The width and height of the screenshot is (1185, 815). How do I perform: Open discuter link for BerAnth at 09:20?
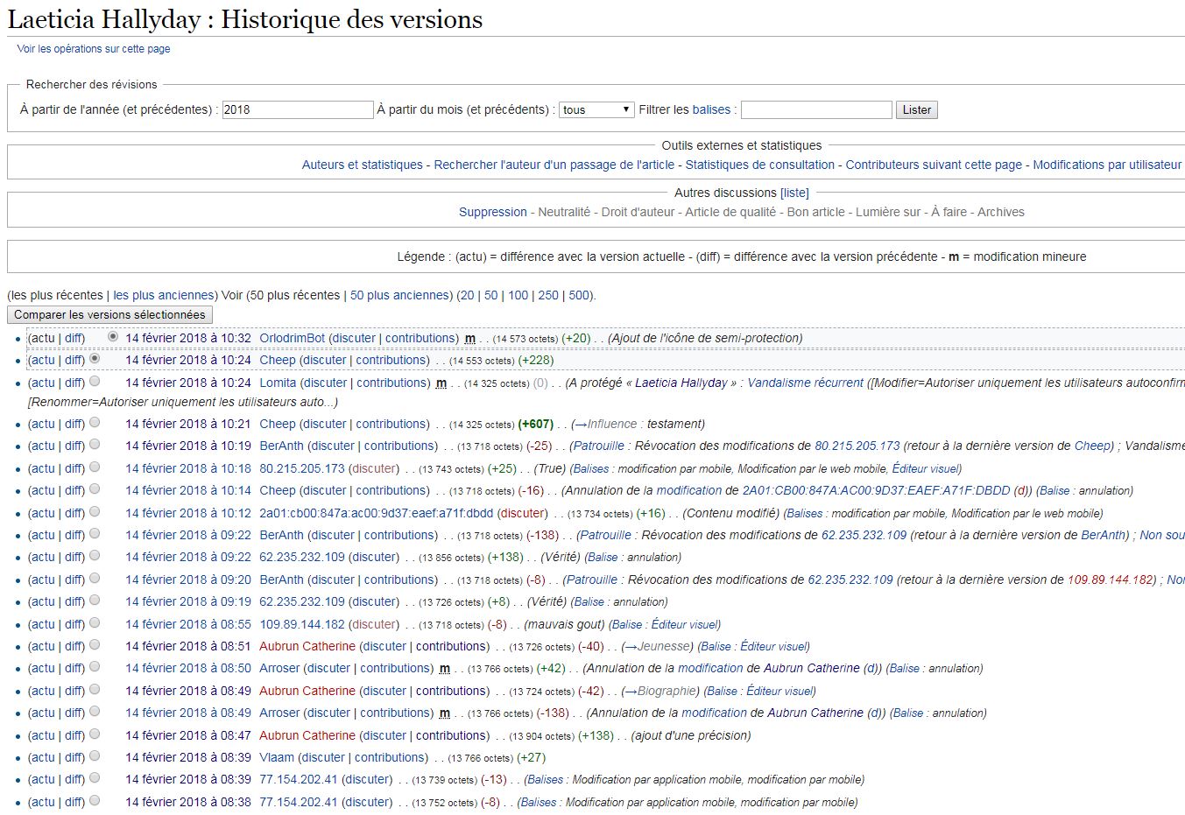pos(333,580)
